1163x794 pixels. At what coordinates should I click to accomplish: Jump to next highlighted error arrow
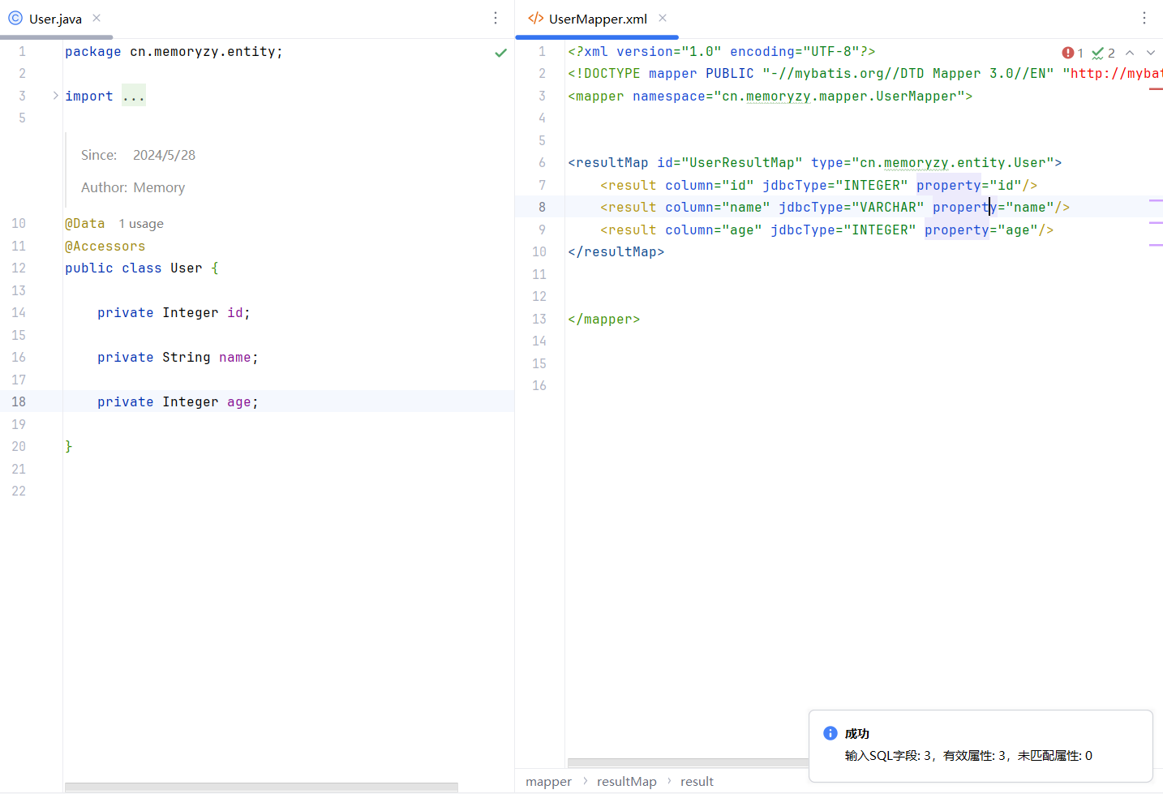(1150, 53)
